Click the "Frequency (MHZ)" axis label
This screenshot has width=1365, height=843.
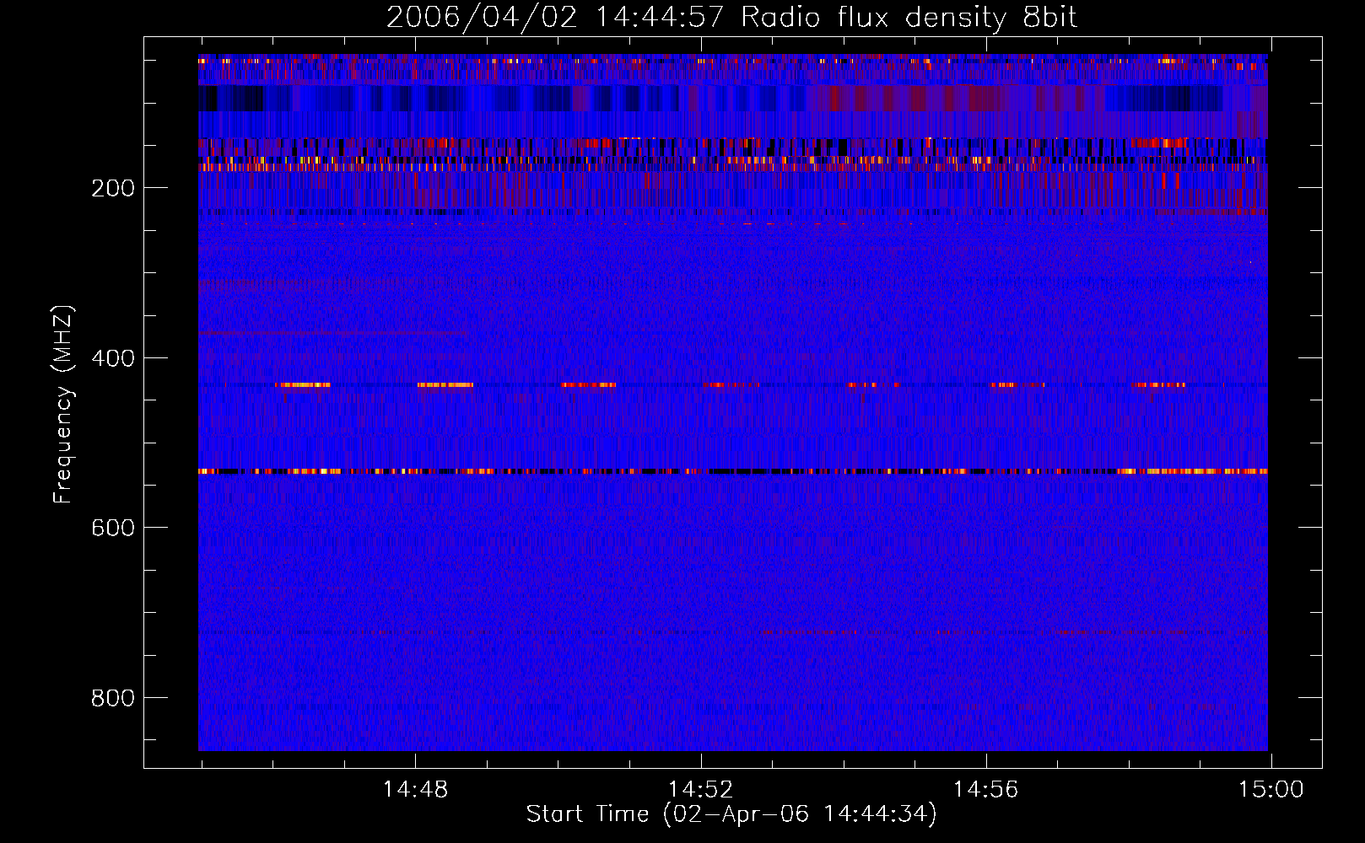point(63,405)
